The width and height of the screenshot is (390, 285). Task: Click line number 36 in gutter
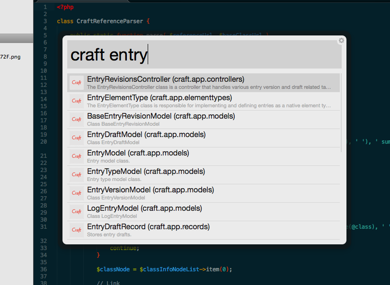(43, 269)
